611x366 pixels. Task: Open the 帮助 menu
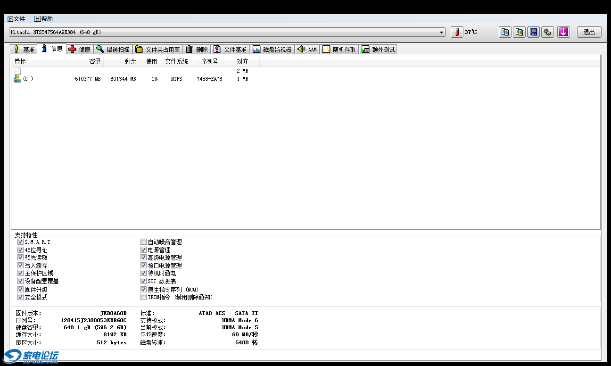pyautogui.click(x=43, y=19)
